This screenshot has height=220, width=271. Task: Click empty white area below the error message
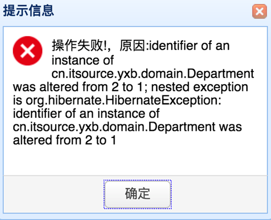pos(135,161)
